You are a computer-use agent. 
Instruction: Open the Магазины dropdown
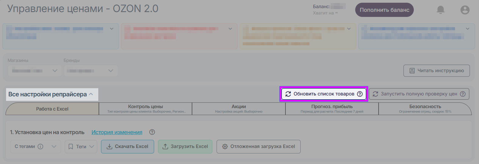pyautogui.click(x=35, y=71)
